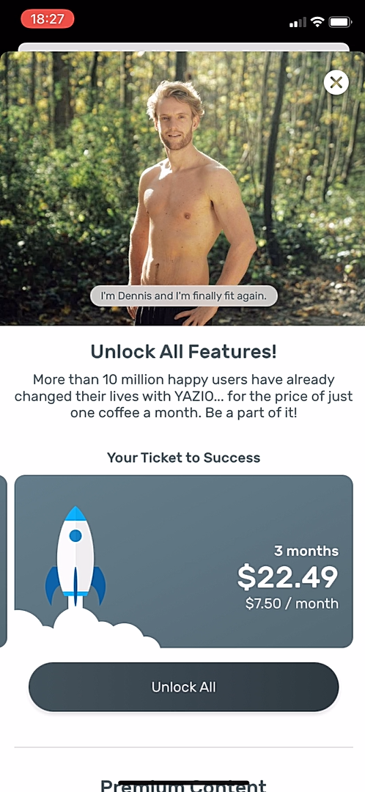The height and width of the screenshot is (792, 365).
Task: Tap the Wi-Fi status icon
Action: coord(317,22)
